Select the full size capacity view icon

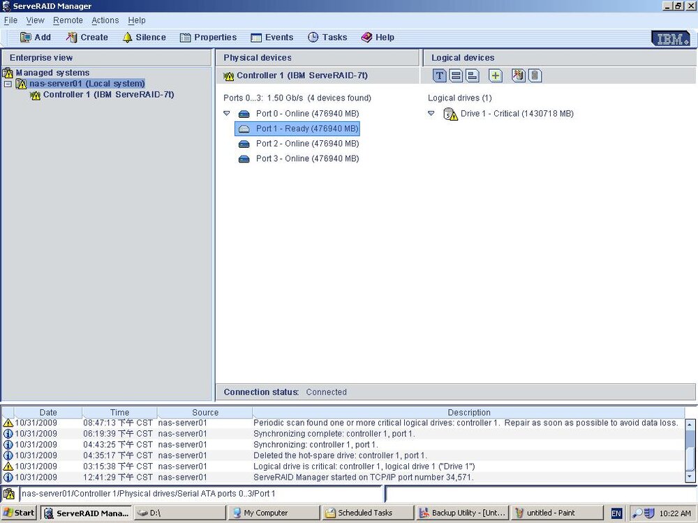point(456,75)
